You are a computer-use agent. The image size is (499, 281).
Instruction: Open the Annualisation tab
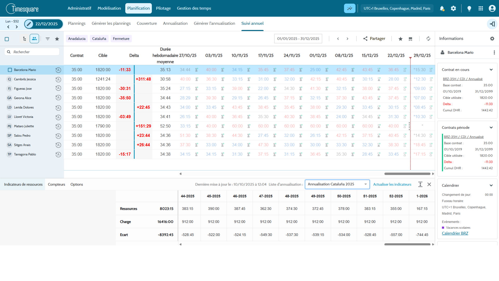click(175, 23)
